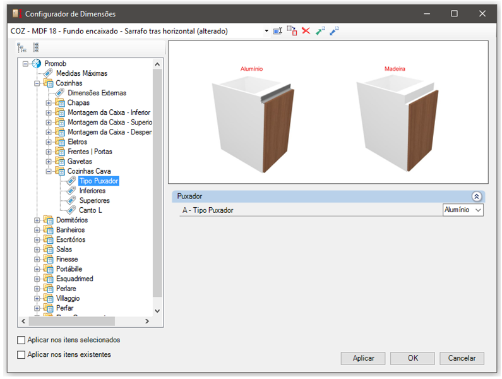
Task: Click the duplicate configuration icon
Action: (292, 31)
